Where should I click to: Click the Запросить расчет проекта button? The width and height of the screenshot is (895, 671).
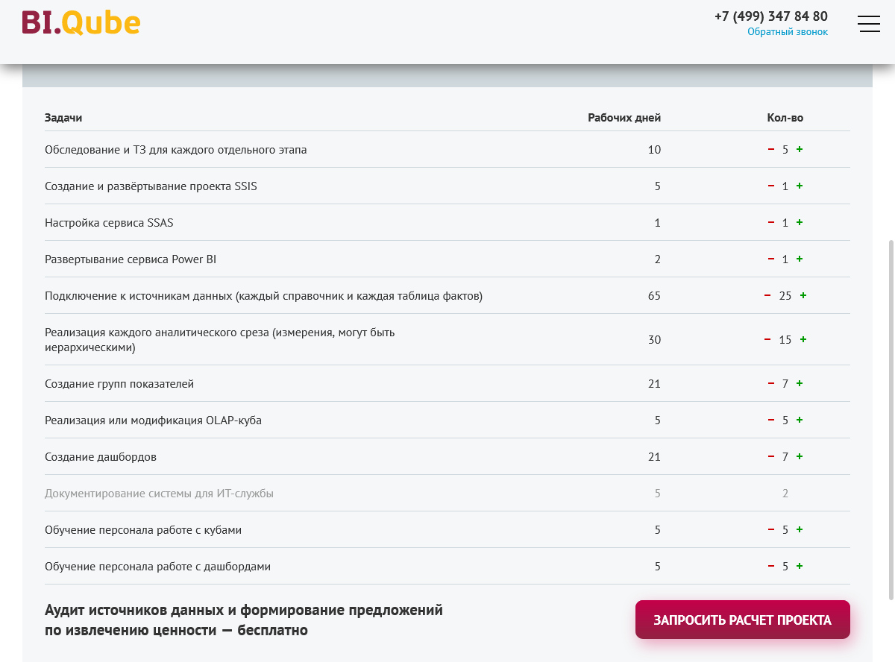tap(742, 620)
